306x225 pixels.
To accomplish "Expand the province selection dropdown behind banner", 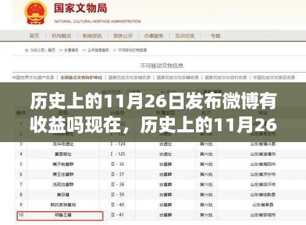I will click(146, 92).
